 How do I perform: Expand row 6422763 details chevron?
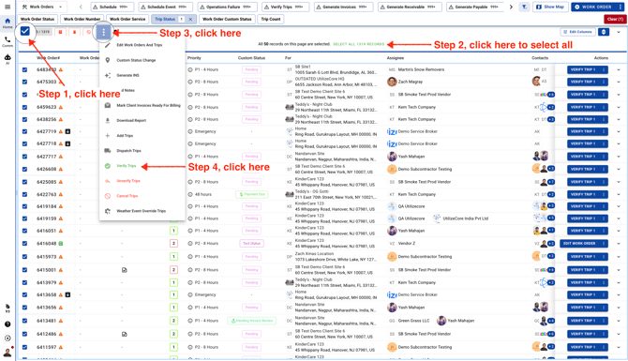(x=619, y=194)
